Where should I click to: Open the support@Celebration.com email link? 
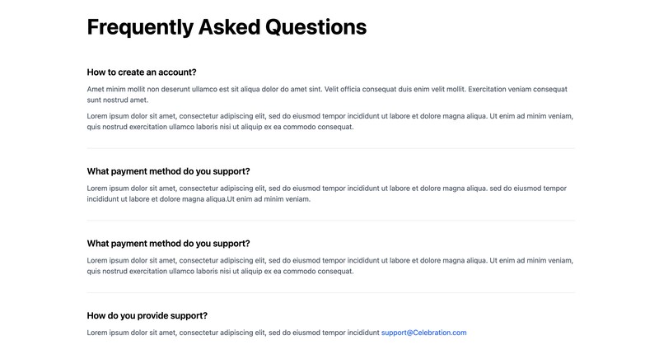[x=423, y=333]
